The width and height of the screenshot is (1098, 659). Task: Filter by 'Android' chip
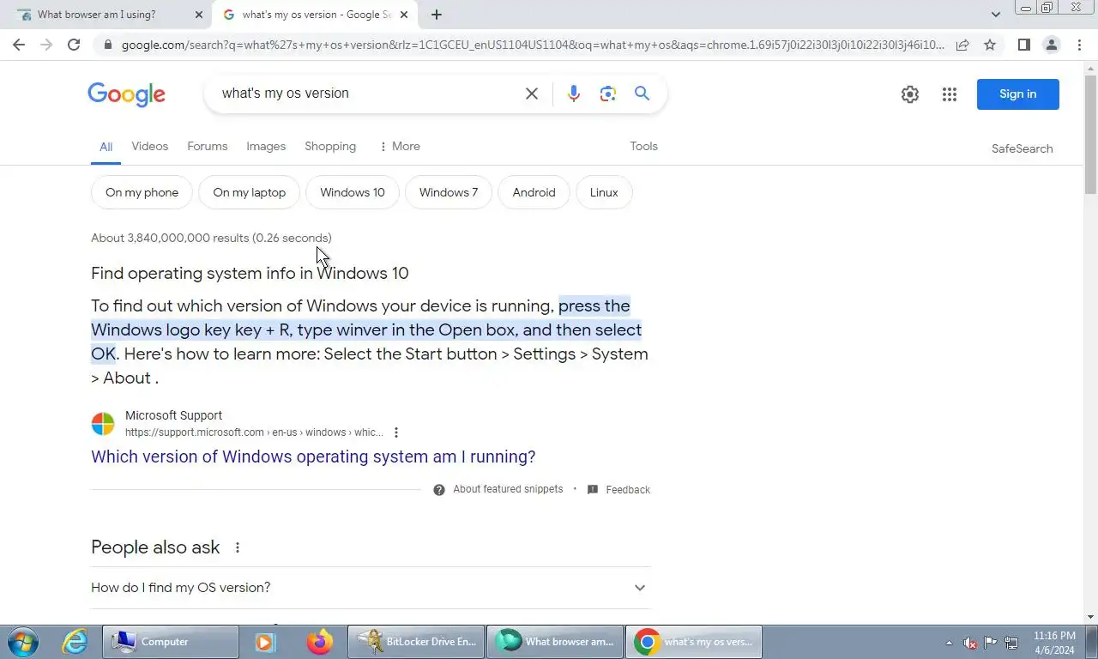(x=534, y=192)
